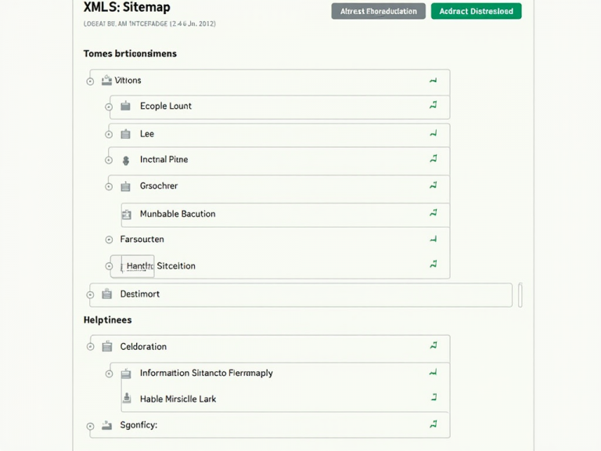This screenshot has width=601, height=451.
Task: Click the green arrow icon in Lee row
Action: (433, 133)
